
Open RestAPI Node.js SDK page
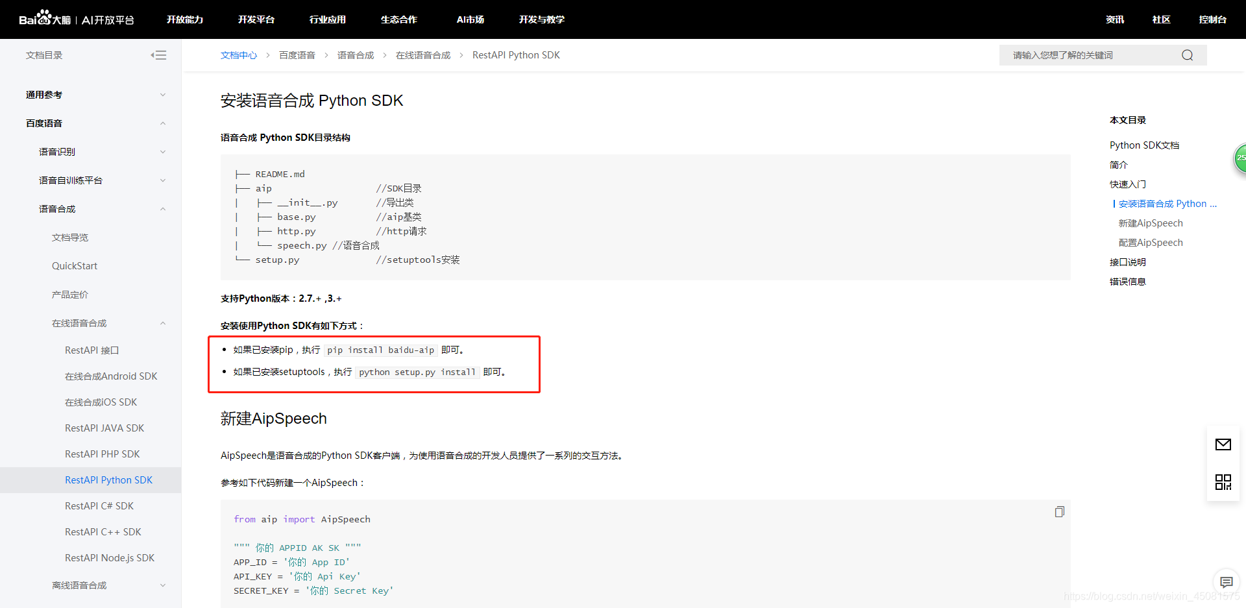(110, 558)
